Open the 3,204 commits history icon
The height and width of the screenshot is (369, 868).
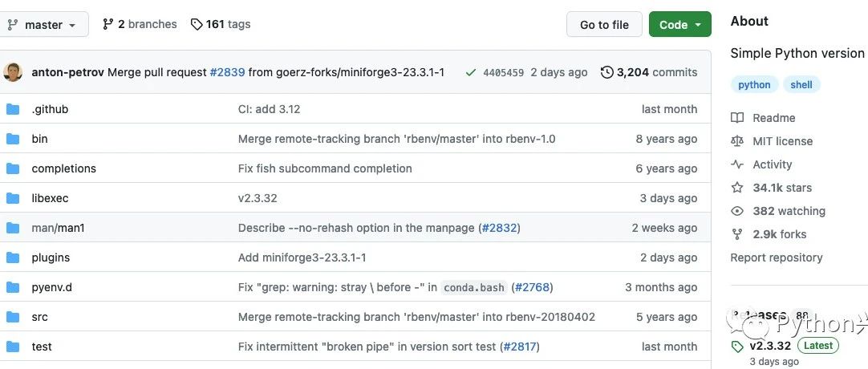click(x=607, y=72)
